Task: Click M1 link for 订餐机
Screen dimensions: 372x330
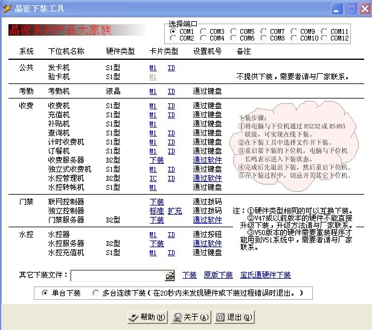Action: click(x=153, y=151)
